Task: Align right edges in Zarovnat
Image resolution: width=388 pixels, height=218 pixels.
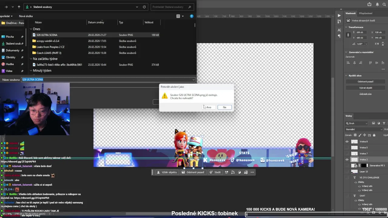Action: tap(360, 63)
